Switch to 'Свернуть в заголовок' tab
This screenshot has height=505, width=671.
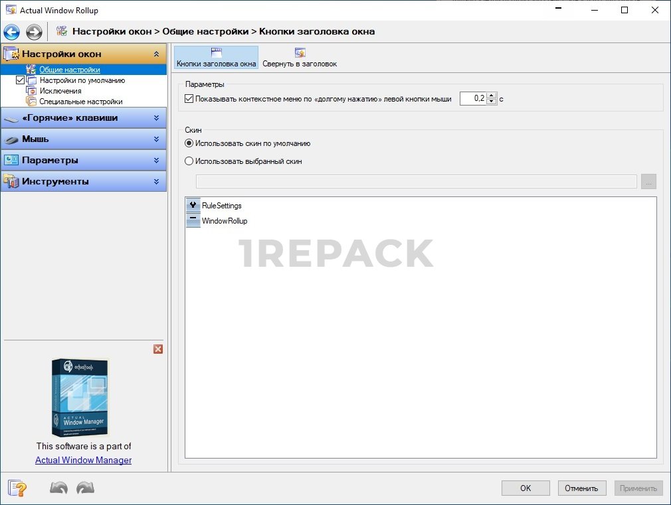pyautogui.click(x=300, y=58)
